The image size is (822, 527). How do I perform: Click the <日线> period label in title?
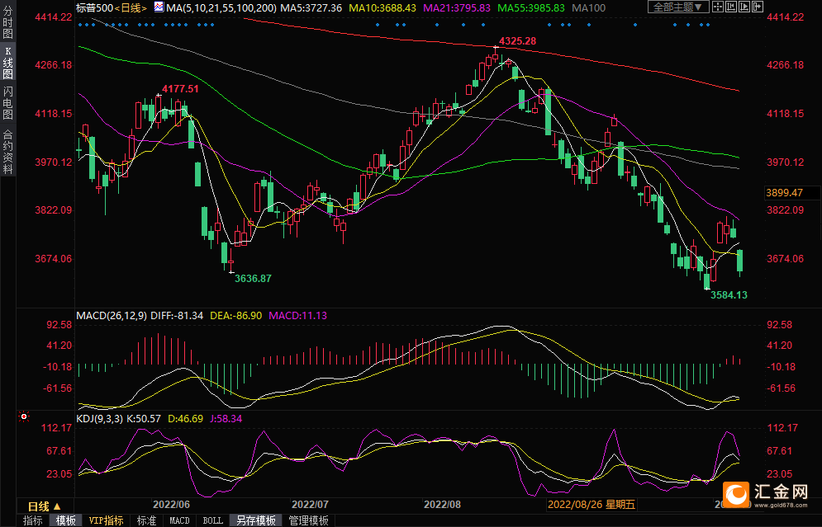(x=130, y=7)
